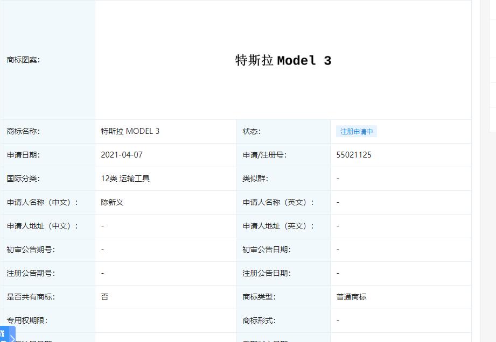This screenshot has width=496, height=342.
Task: Click the 特斯拉 Model 3 trademark image
Action: 283,61
